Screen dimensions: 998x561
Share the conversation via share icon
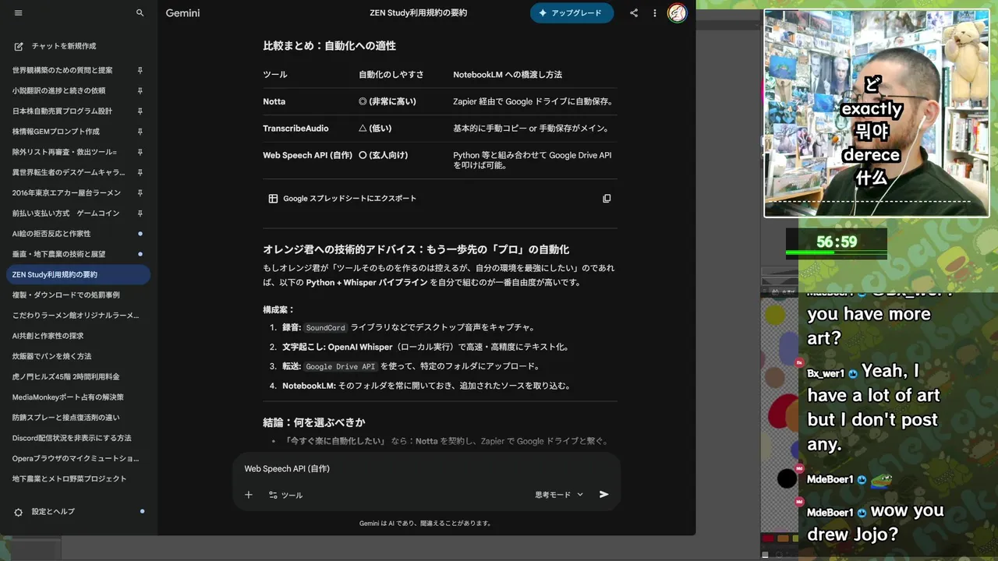634,13
